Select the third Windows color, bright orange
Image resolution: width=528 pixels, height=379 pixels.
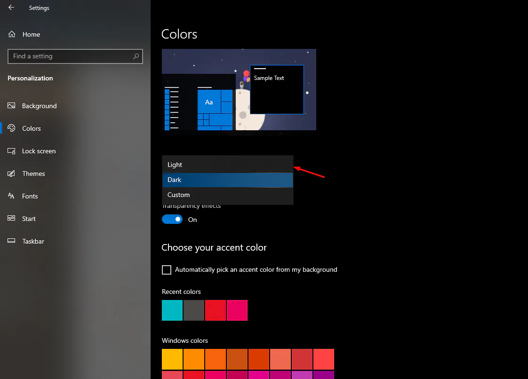tap(215, 359)
